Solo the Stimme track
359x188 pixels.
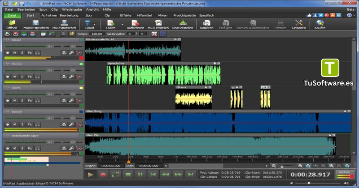[22, 77]
